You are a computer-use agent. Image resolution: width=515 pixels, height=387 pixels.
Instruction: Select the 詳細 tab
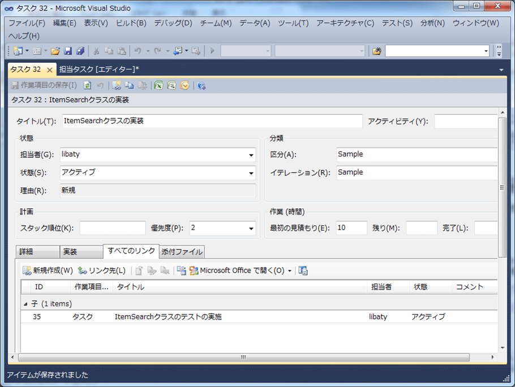[37, 252]
